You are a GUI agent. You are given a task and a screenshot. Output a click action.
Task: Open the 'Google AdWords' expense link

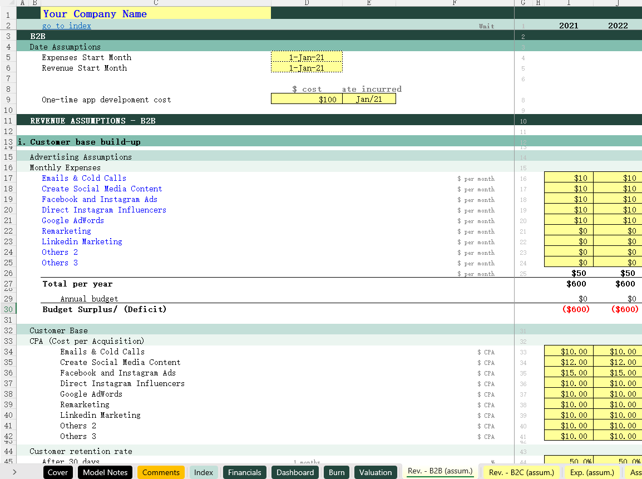pyautogui.click(x=73, y=220)
